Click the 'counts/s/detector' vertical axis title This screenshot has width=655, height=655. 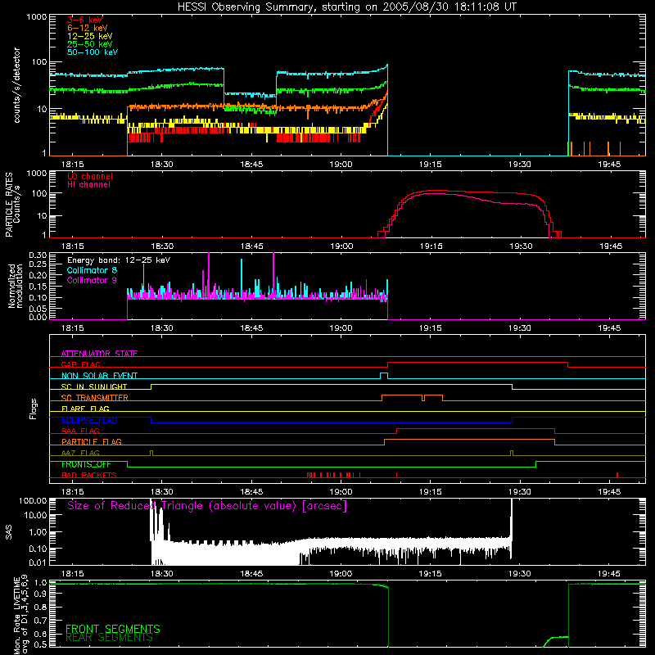click(x=16, y=85)
